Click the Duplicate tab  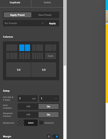tap(15, 3)
